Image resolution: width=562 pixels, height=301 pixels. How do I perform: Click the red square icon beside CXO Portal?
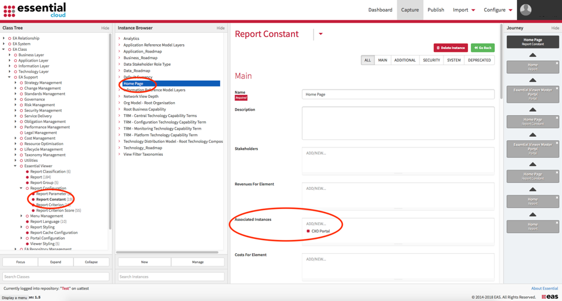click(x=308, y=231)
